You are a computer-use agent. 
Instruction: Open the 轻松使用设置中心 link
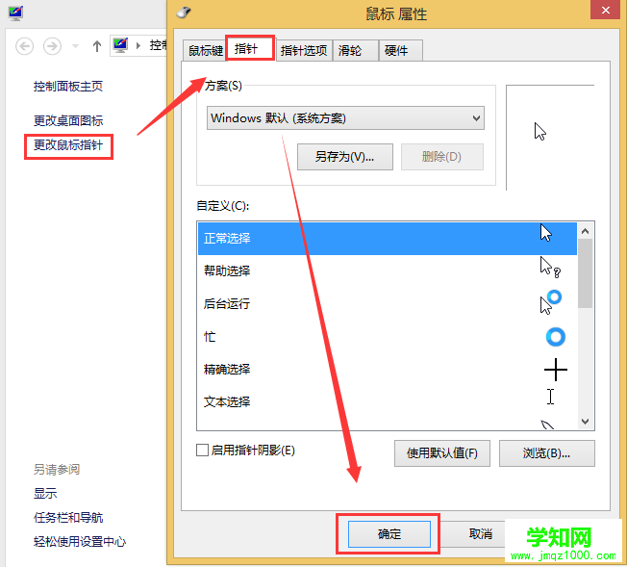(x=80, y=542)
